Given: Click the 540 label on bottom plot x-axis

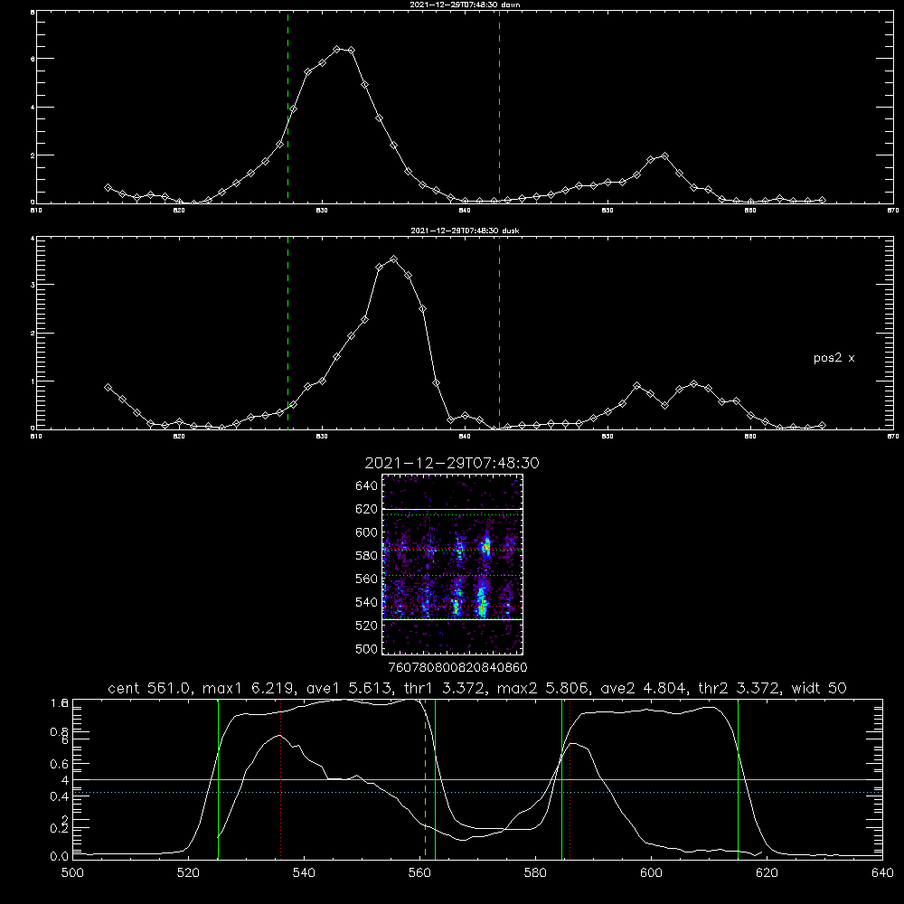Looking at the screenshot, I should tap(304, 873).
